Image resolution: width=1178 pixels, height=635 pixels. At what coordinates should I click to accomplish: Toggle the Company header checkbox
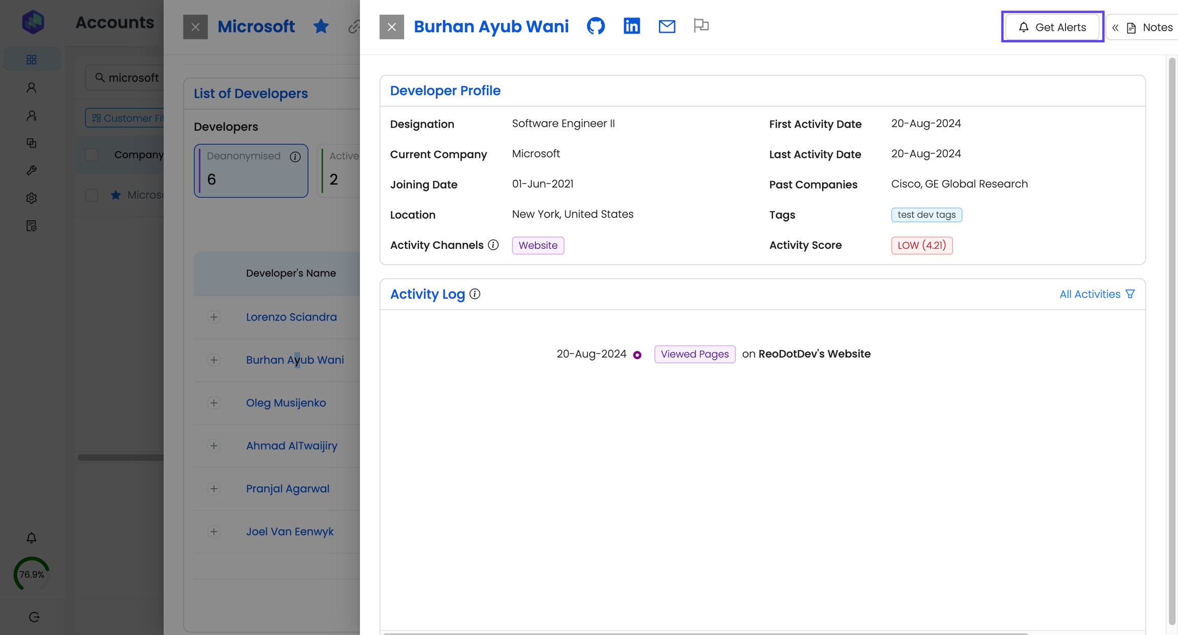(x=92, y=155)
